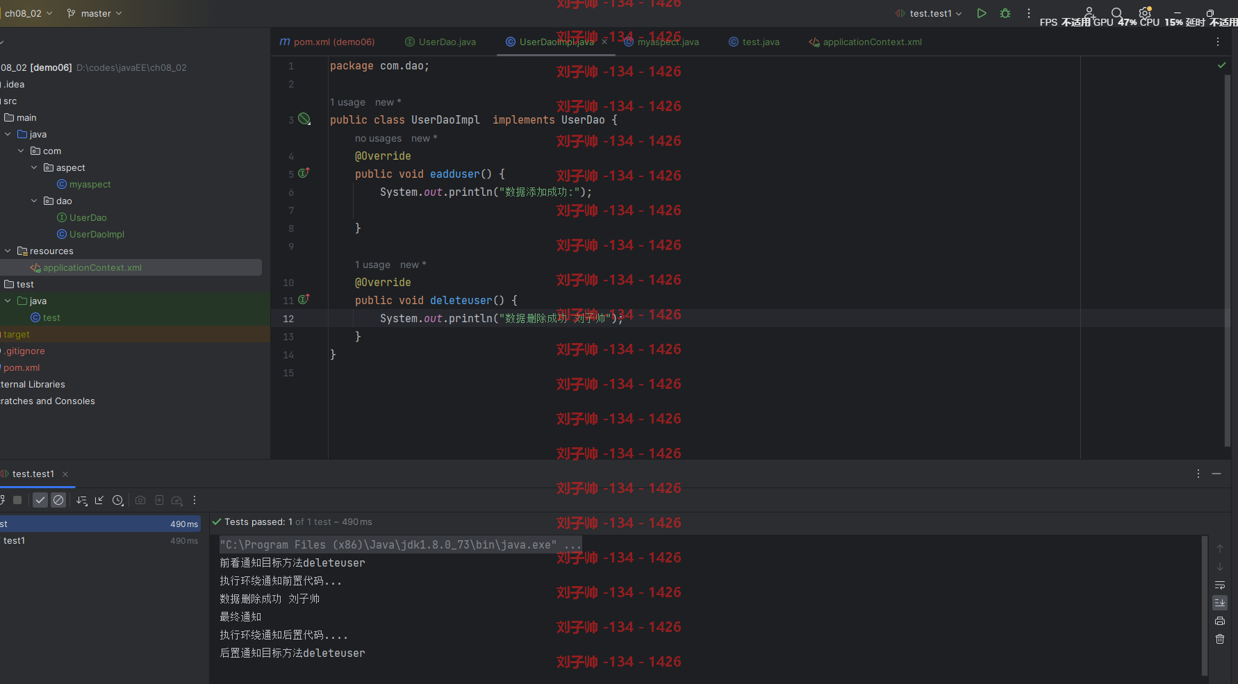This screenshot has height=684, width=1238.
Task: Start debugging with the bug icon
Action: (x=1005, y=13)
